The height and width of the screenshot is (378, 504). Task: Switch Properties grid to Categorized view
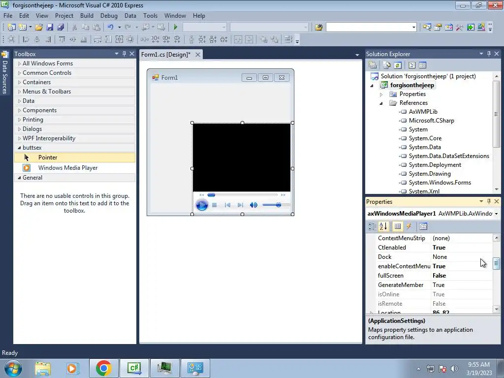point(372,226)
